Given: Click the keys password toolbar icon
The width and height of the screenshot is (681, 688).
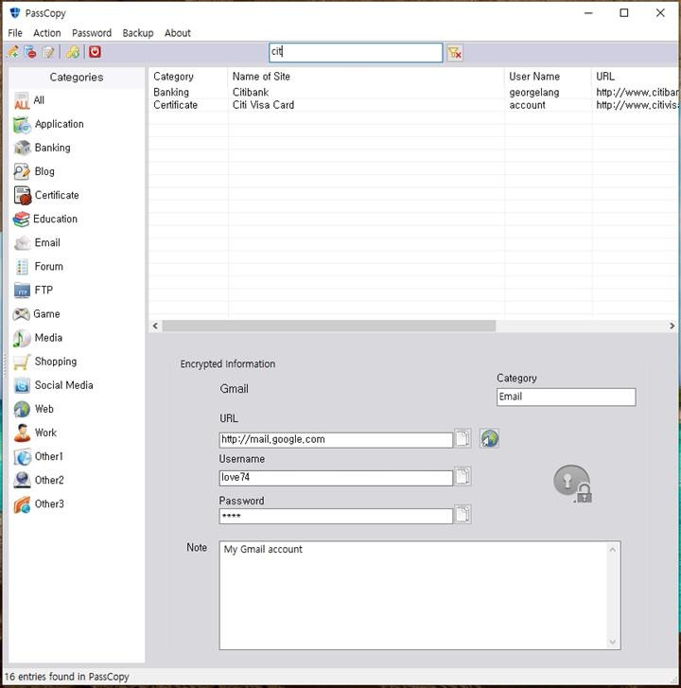Looking at the screenshot, I should tap(73, 52).
